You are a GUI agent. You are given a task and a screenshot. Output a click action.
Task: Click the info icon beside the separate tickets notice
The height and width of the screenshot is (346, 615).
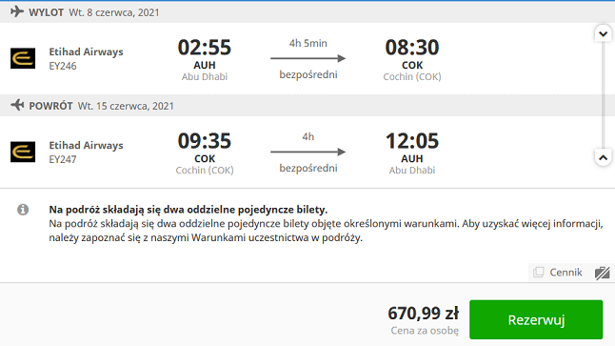23,210
